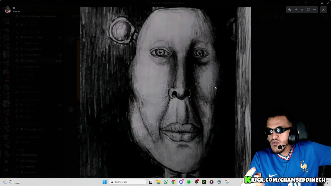
Task: Open the weather widget showing 19°C
Action: (x=11, y=182)
